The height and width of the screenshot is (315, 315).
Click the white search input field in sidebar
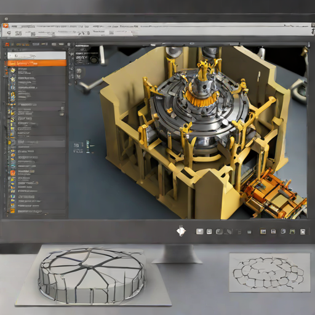point(37,55)
